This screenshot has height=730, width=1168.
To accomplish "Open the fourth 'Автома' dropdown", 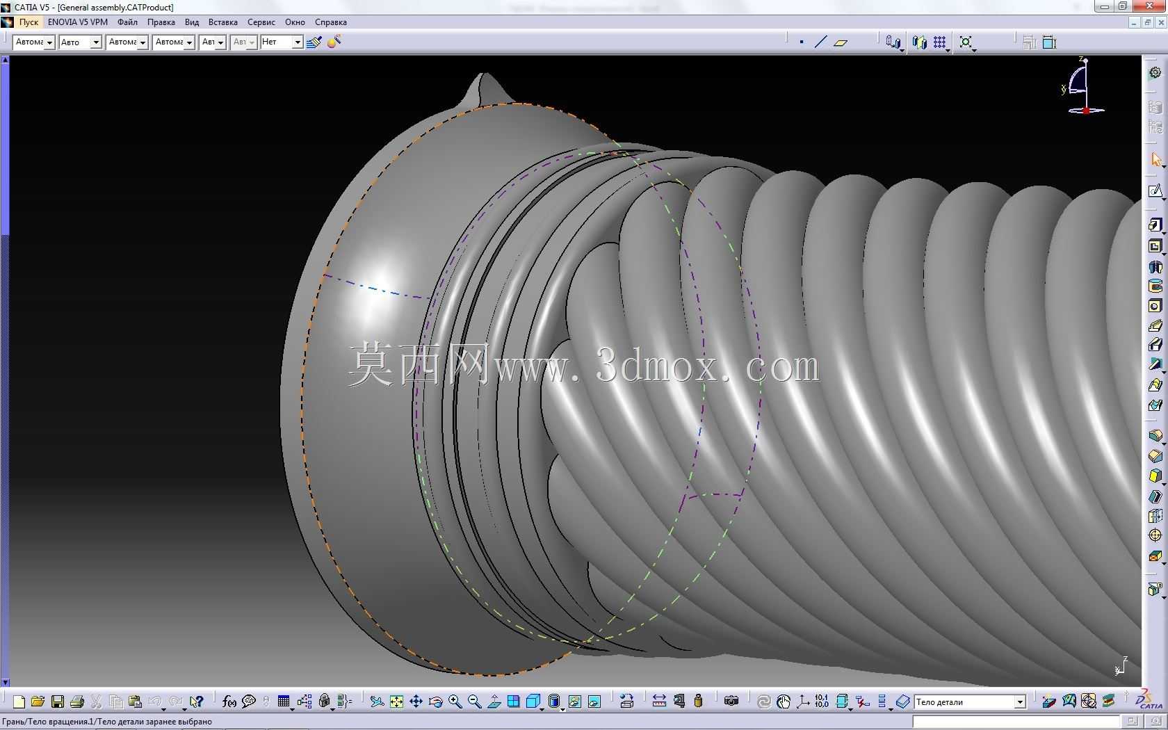I will (x=189, y=42).
